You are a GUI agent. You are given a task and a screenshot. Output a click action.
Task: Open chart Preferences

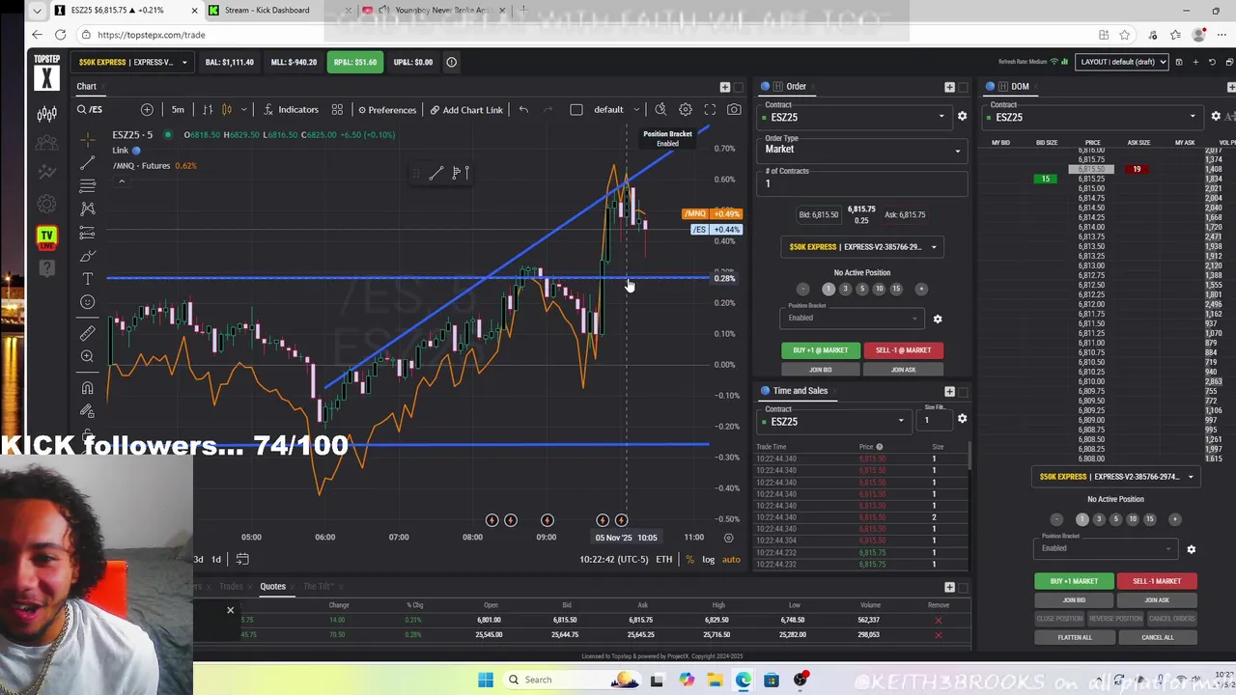(x=387, y=110)
